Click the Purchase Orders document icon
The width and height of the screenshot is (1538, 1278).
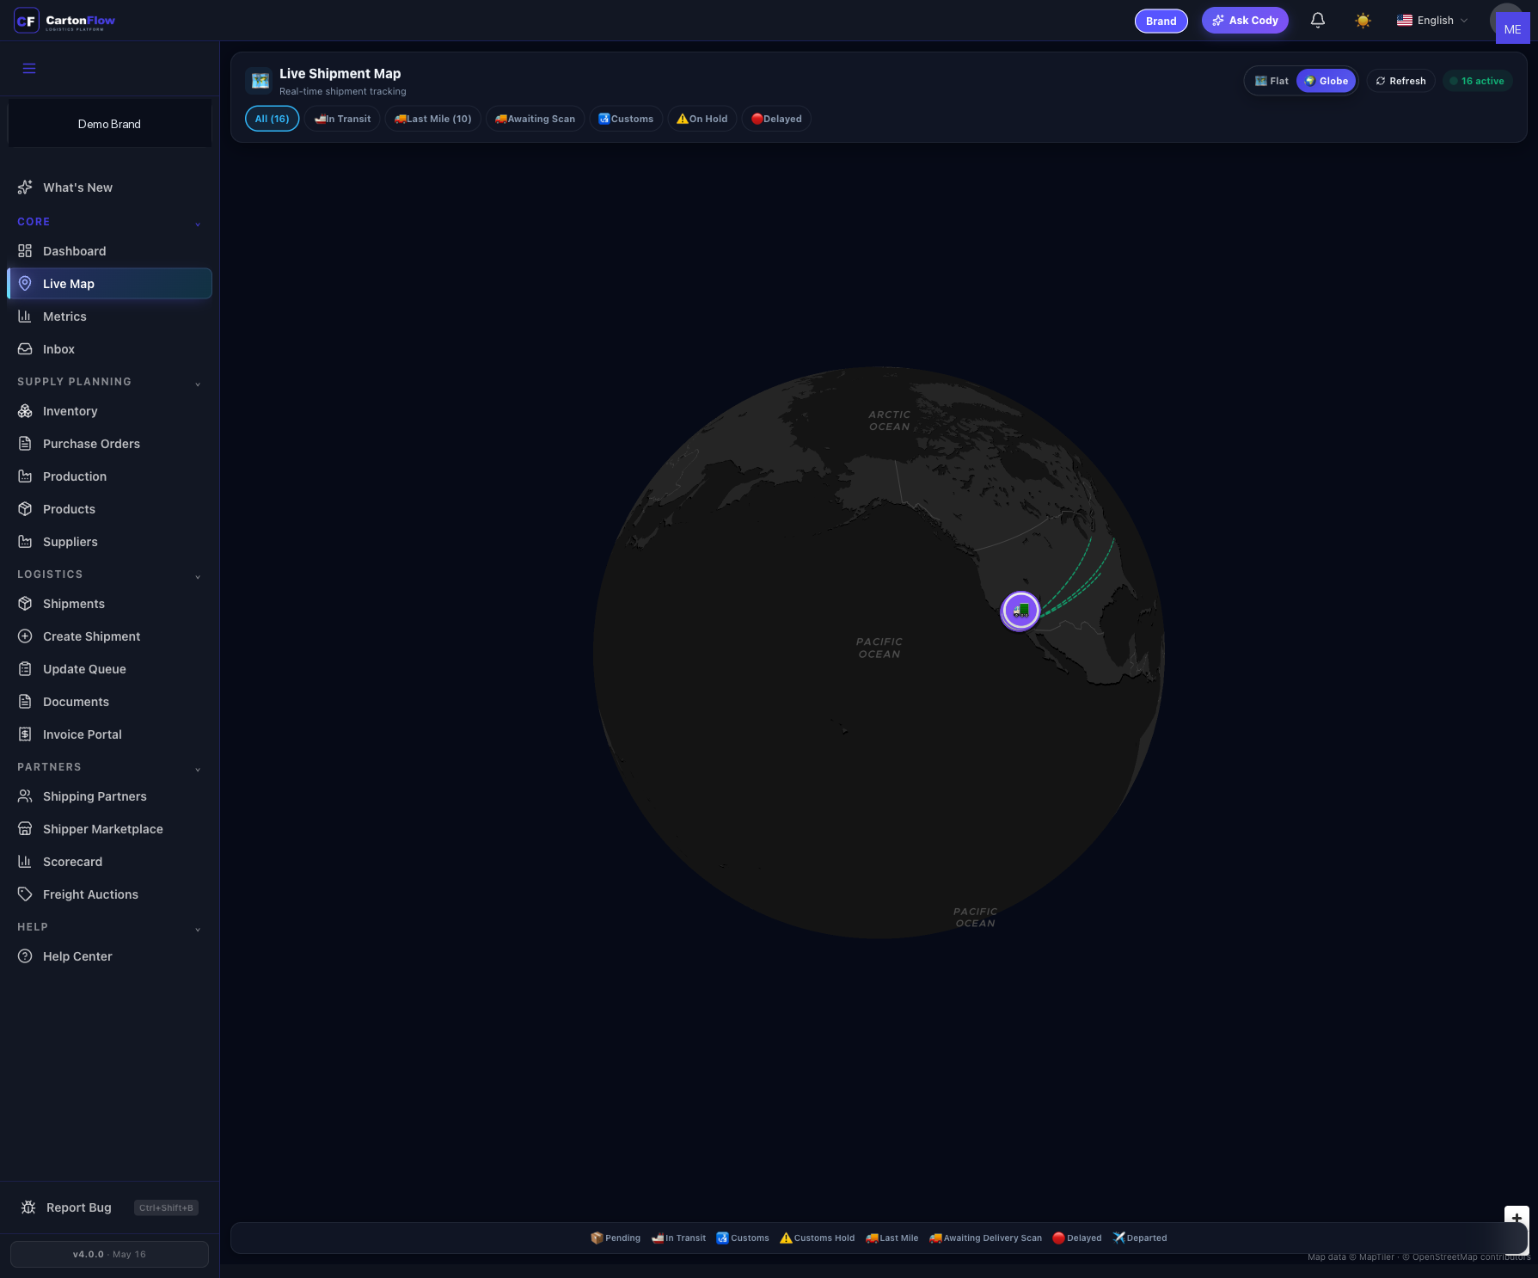point(25,444)
